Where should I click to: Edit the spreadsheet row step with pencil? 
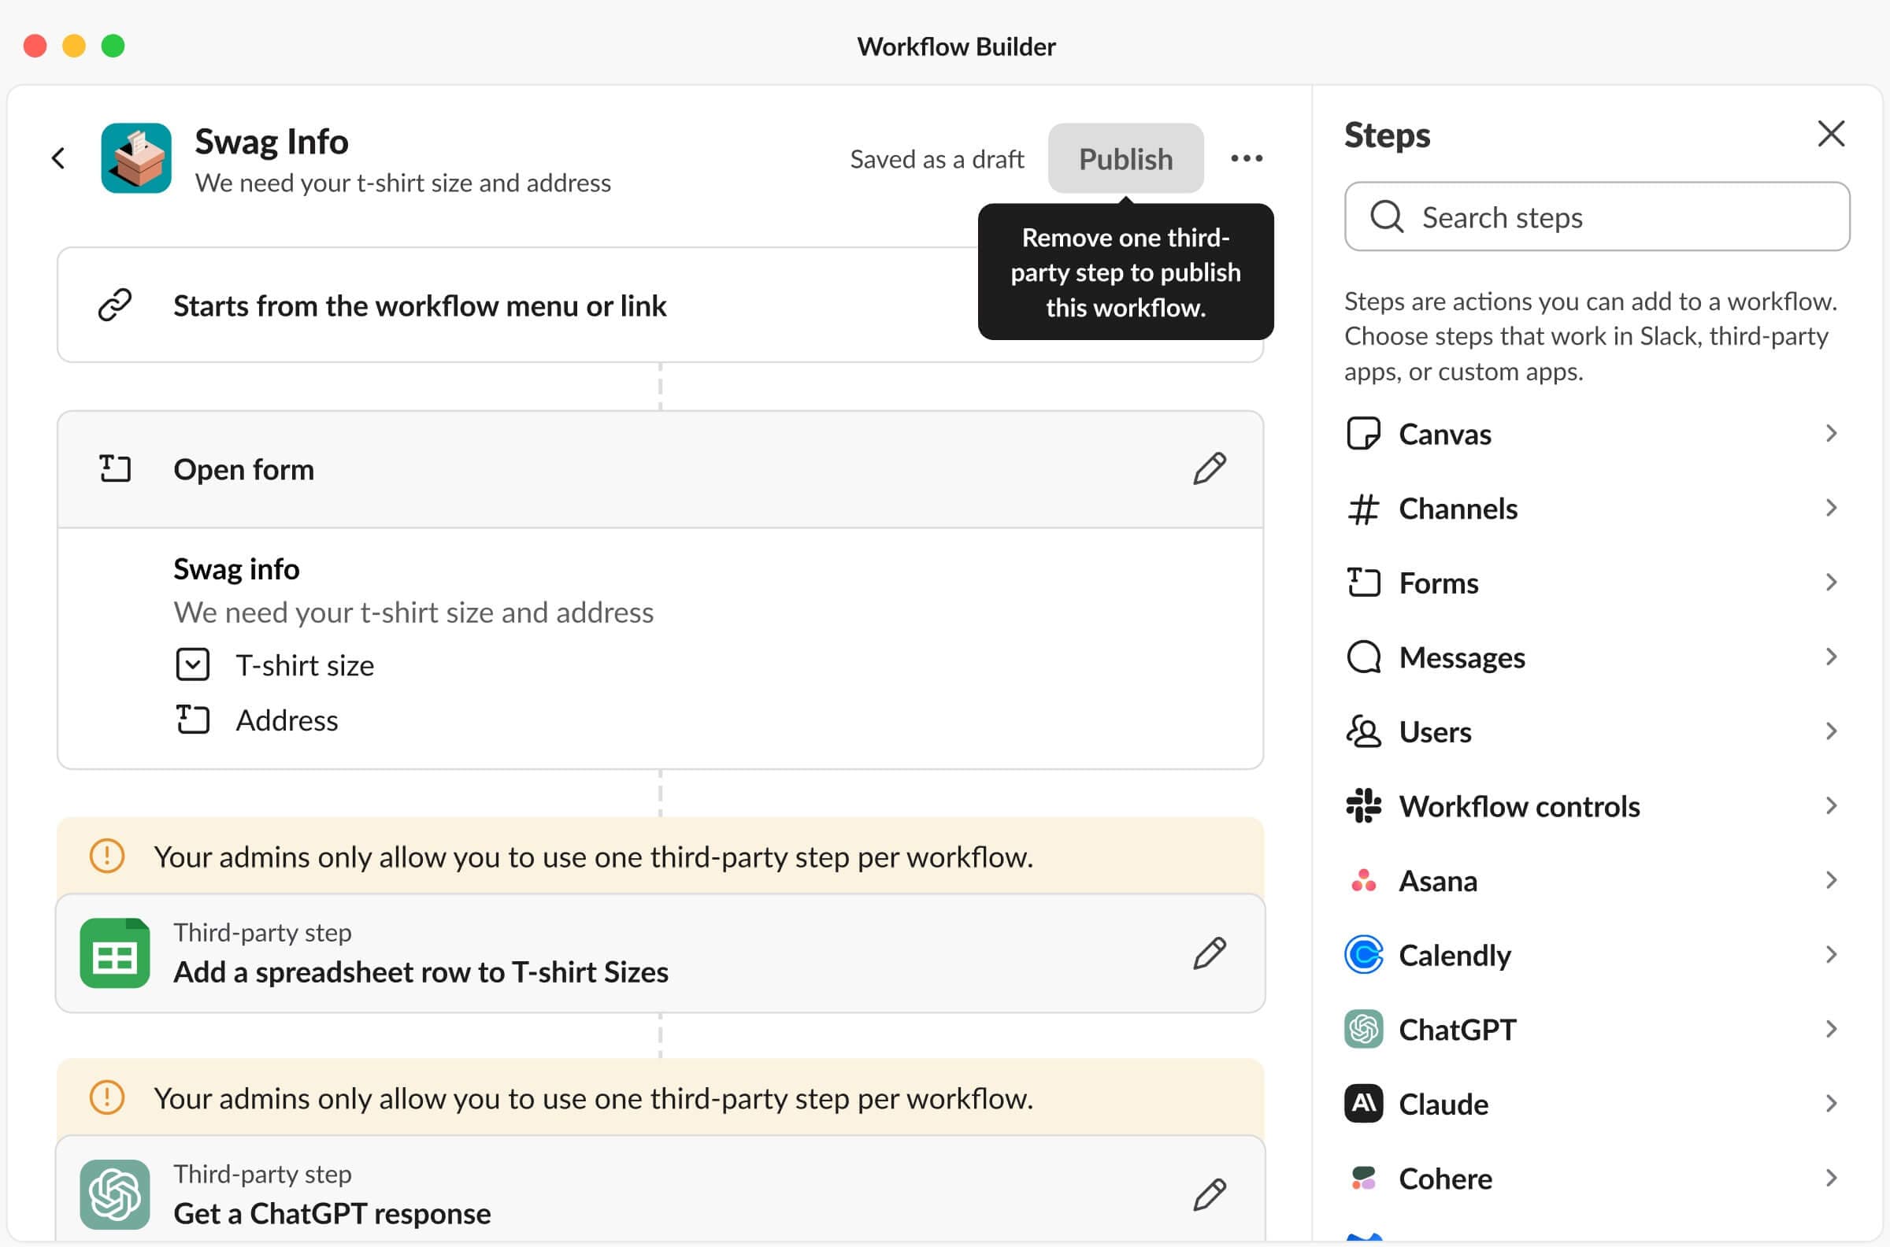[1209, 953]
